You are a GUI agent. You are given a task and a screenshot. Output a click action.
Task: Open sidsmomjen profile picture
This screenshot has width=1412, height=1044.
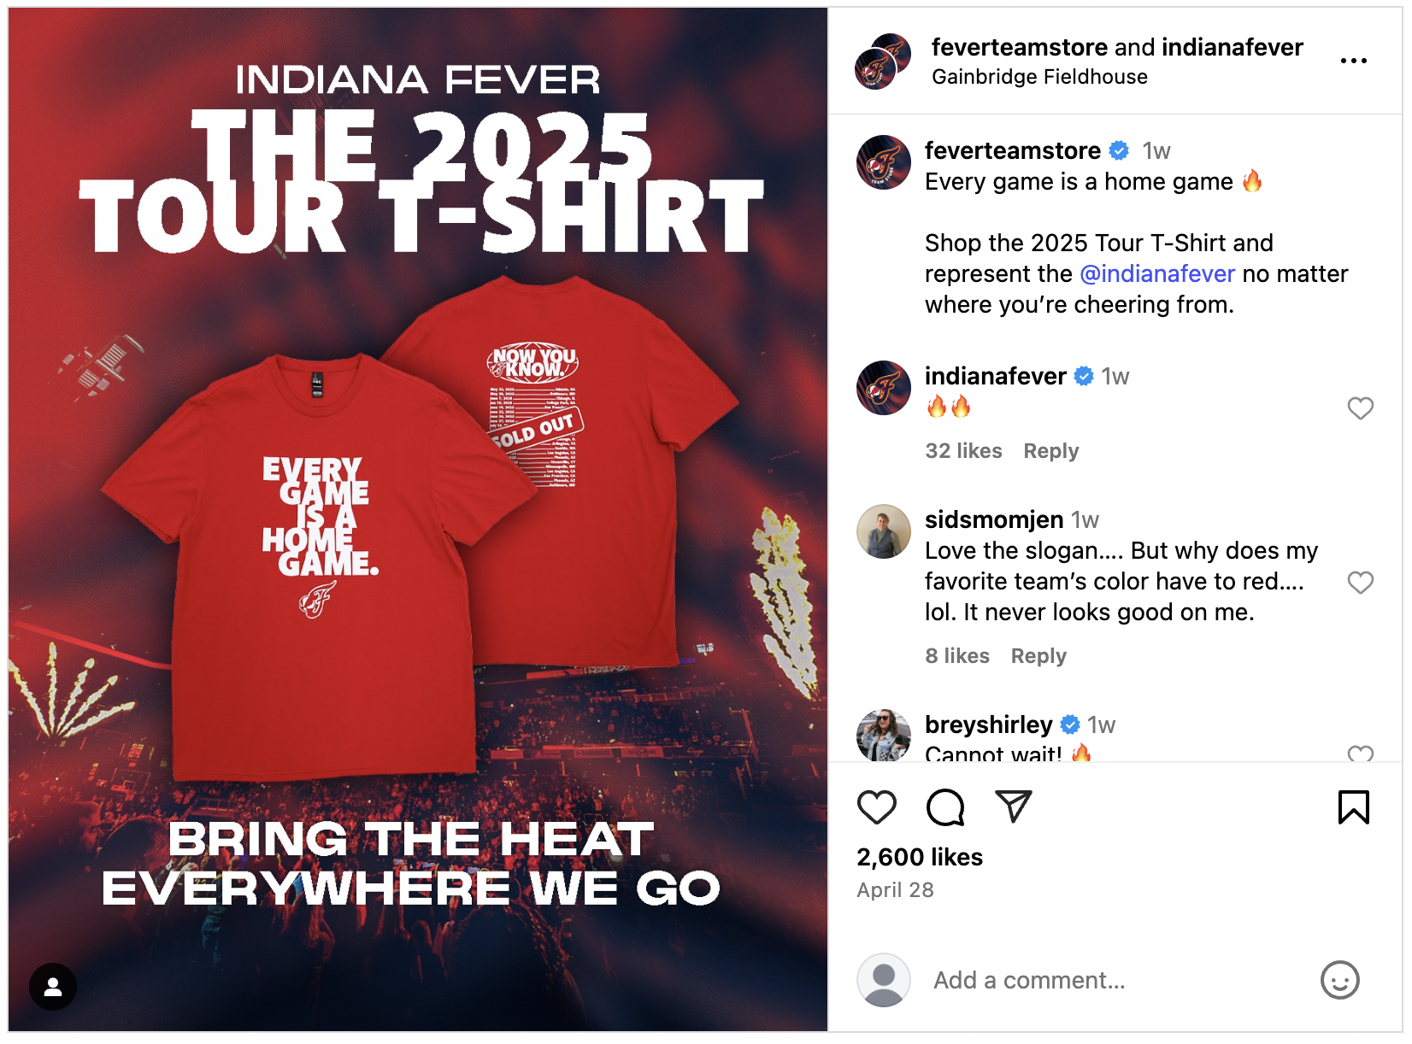tap(884, 531)
